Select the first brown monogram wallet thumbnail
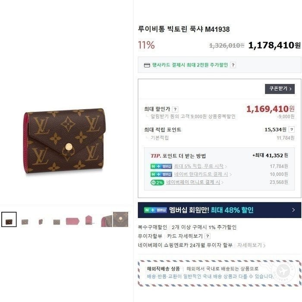302x302 pixels. click(9, 220)
